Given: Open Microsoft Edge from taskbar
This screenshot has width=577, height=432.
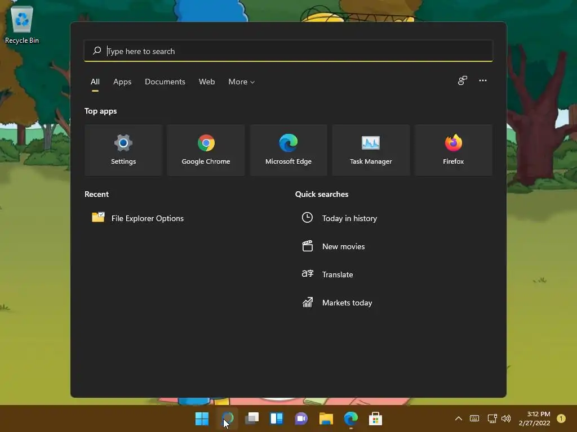Looking at the screenshot, I should (x=350, y=418).
